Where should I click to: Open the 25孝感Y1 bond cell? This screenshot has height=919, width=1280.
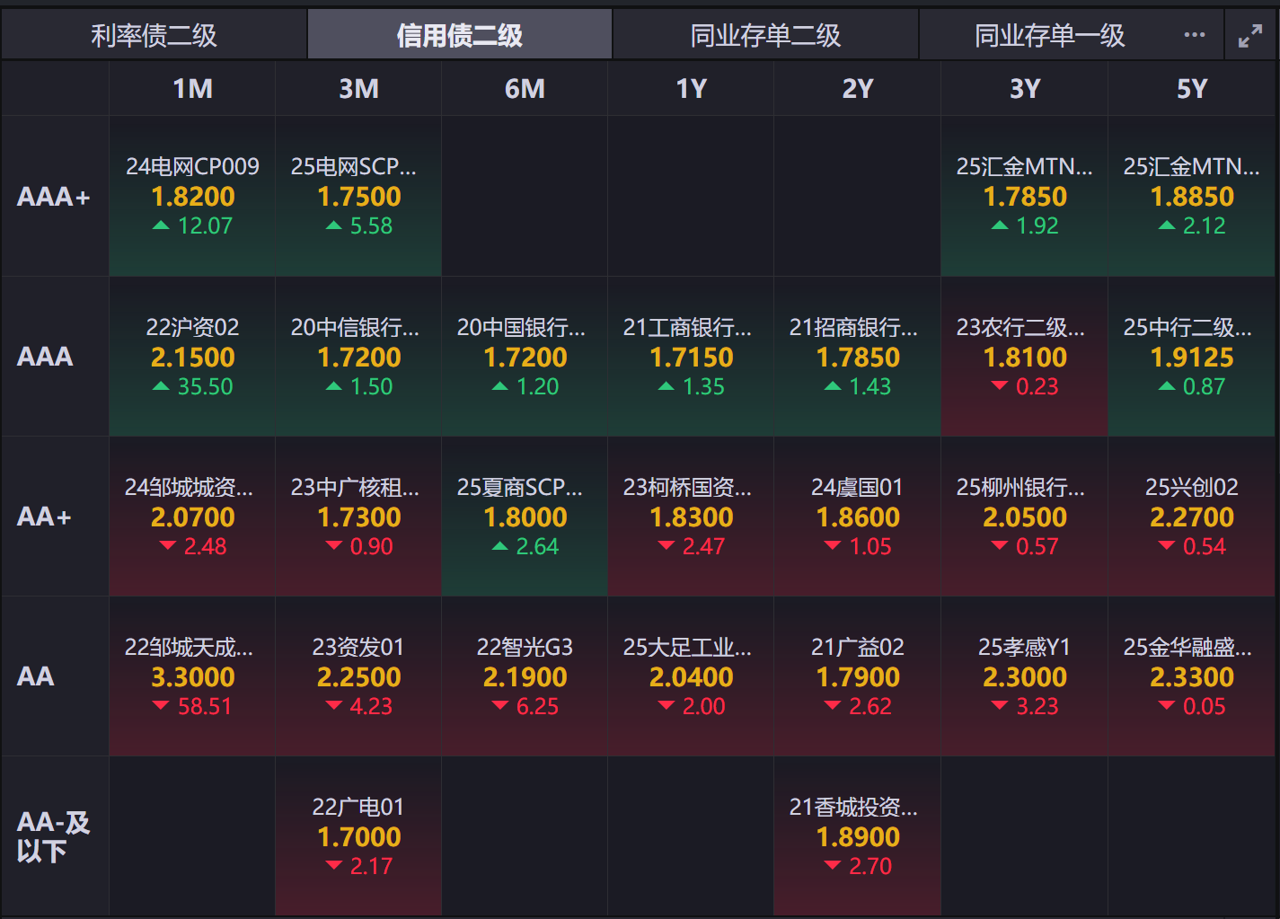(1025, 676)
